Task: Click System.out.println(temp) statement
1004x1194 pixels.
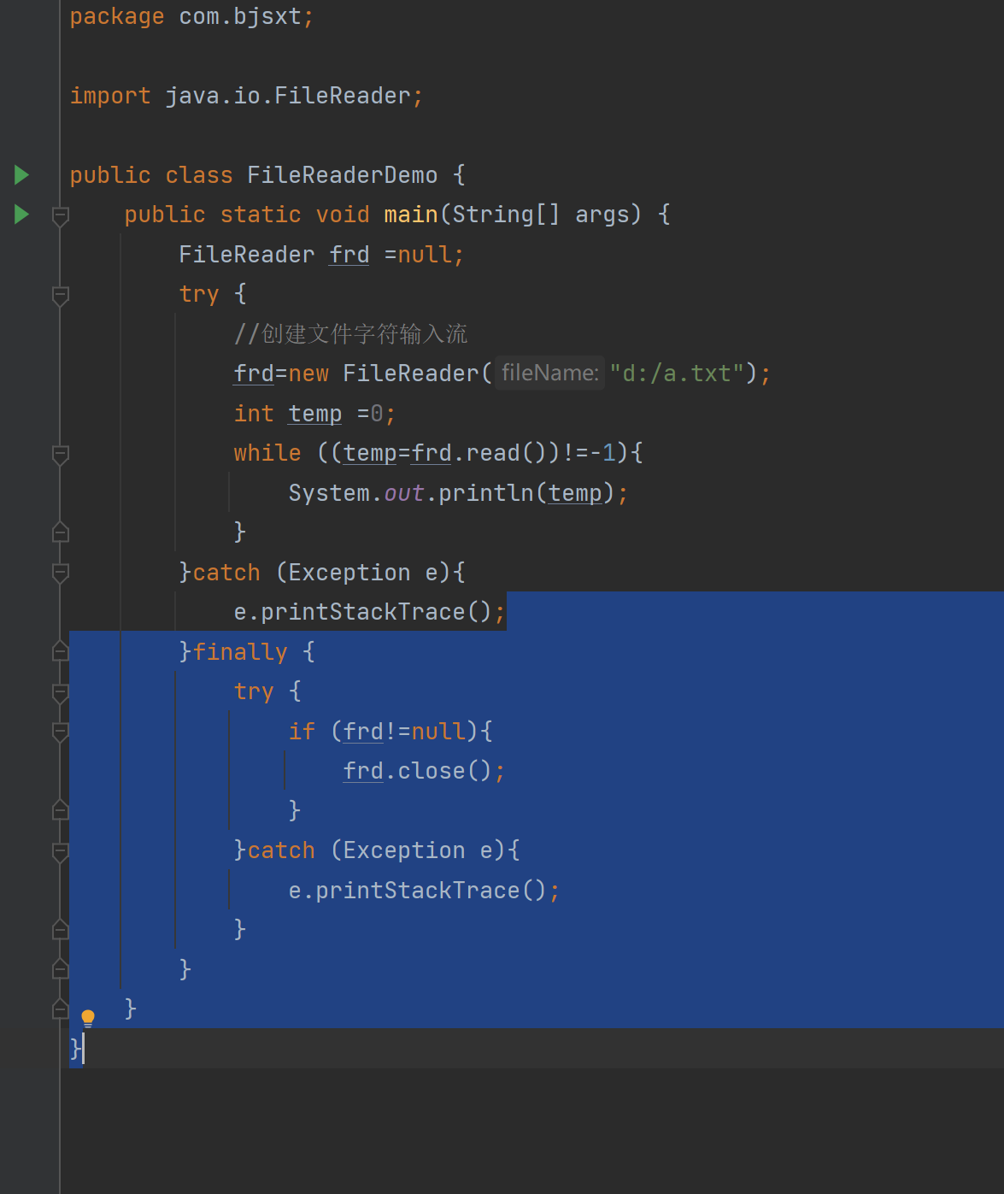Action: click(458, 493)
